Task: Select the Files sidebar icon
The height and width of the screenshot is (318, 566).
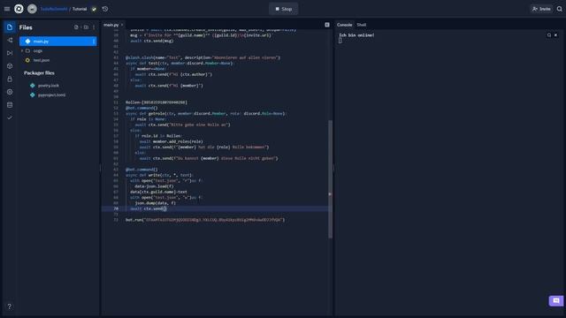Action: tap(10, 27)
